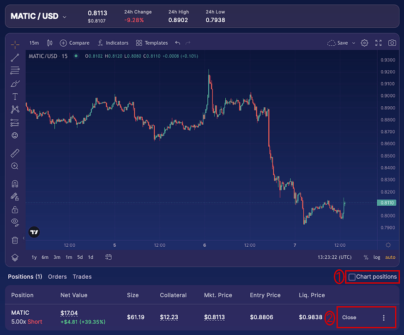Click the magnet mode icon

15,184
